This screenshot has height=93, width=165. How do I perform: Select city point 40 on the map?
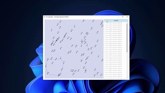[x=102, y=61]
